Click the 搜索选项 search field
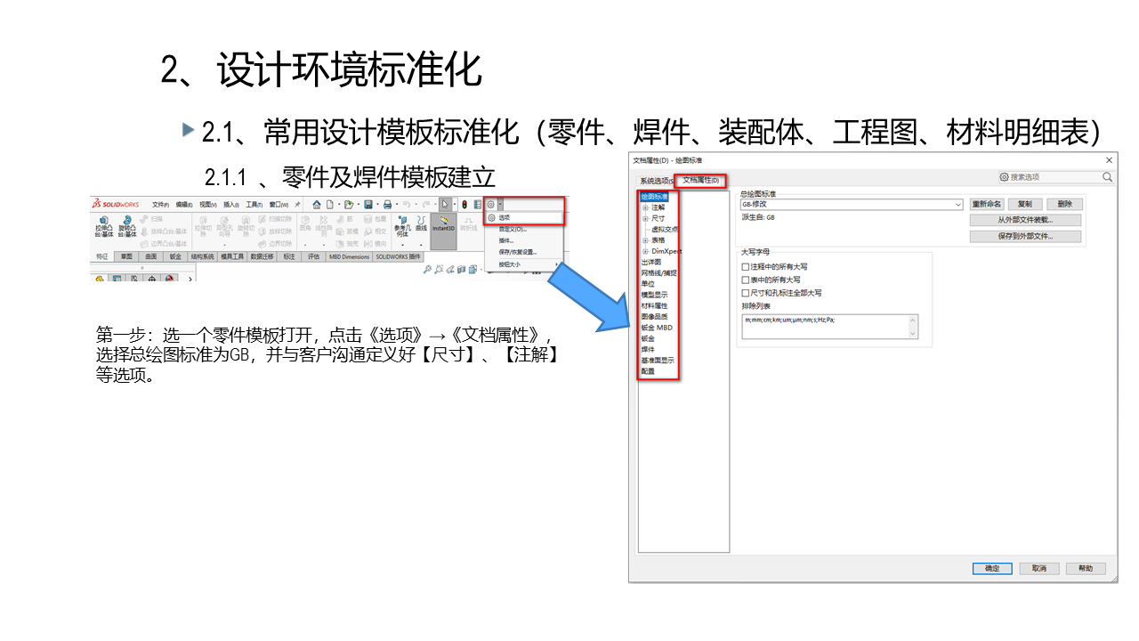This screenshot has height=641, width=1139. pyautogui.click(x=1053, y=177)
